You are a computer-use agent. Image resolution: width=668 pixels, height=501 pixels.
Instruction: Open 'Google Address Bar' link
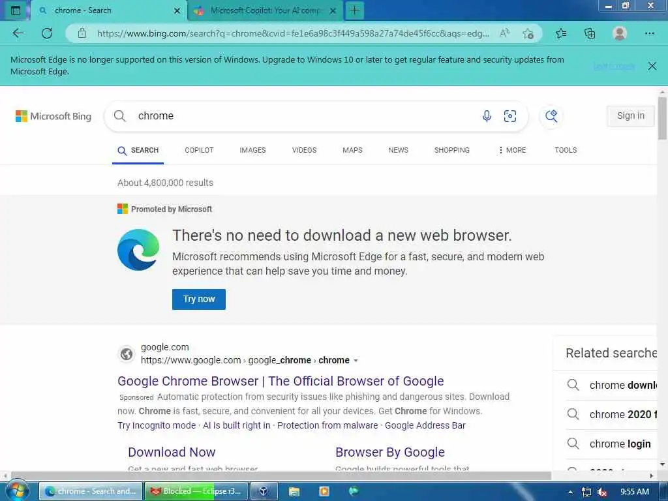[425, 425]
